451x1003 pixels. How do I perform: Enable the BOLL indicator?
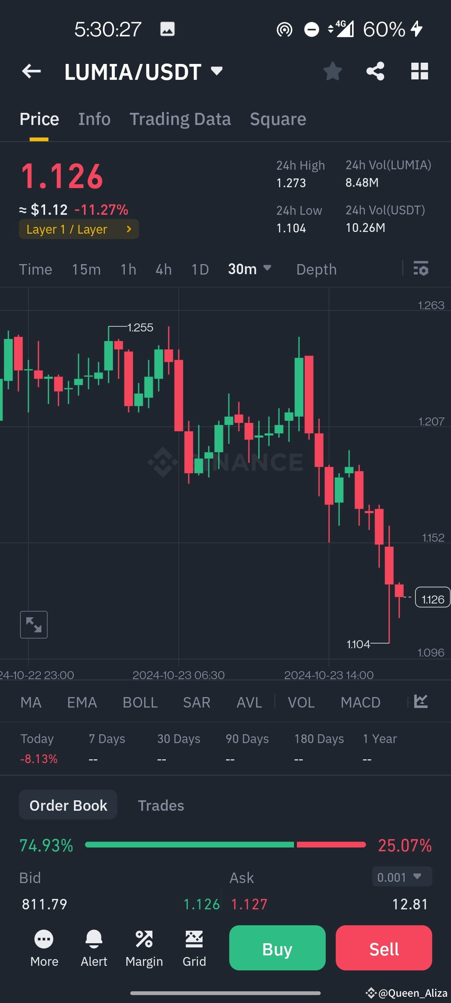tap(140, 702)
